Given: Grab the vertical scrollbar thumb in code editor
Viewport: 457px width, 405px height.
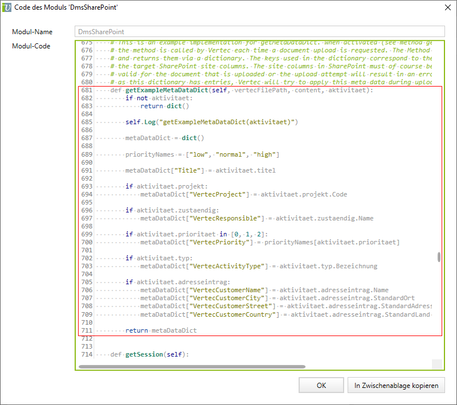Looking at the screenshot, I should point(438,257).
